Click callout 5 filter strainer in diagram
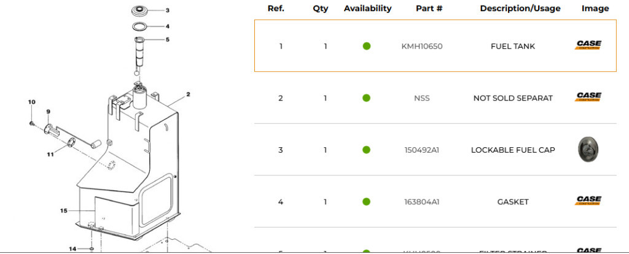 pos(167,40)
